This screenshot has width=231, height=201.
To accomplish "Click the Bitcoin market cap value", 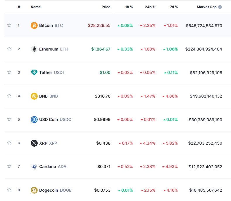I will [x=204, y=26].
